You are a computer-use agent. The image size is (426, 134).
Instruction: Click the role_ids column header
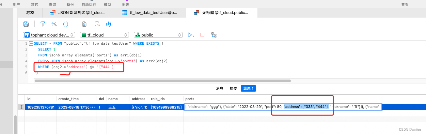[166, 99]
